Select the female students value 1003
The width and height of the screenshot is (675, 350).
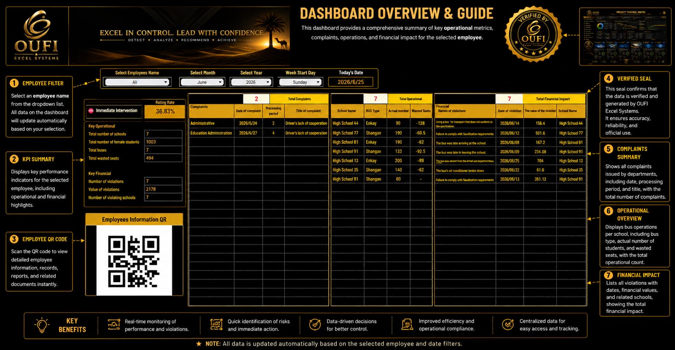(x=163, y=142)
